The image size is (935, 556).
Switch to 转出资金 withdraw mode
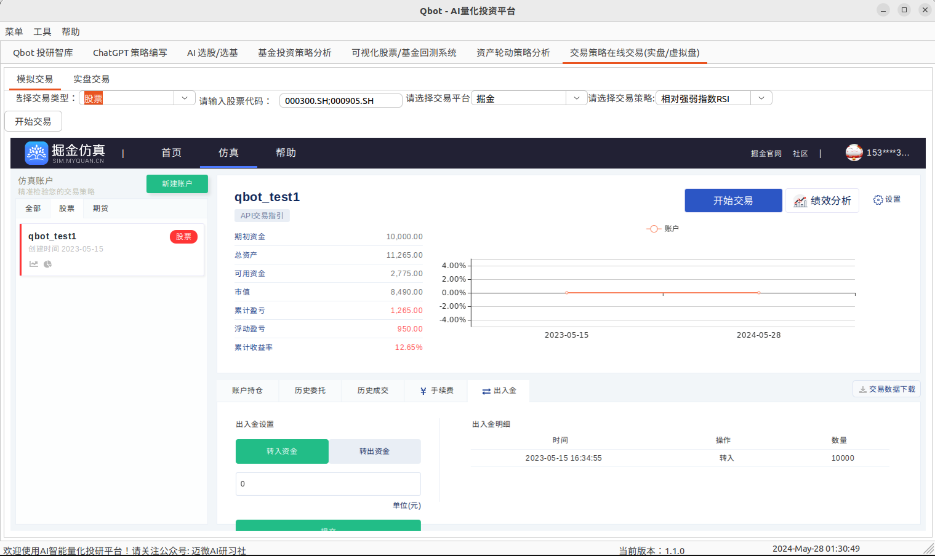pyautogui.click(x=375, y=451)
